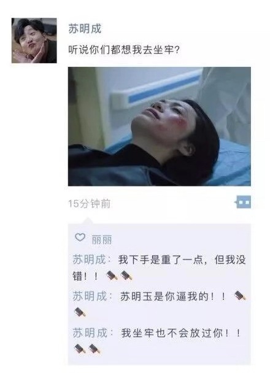Click the second cleaver emoji after 错!!
The height and width of the screenshot is (383, 270).
coord(126,276)
